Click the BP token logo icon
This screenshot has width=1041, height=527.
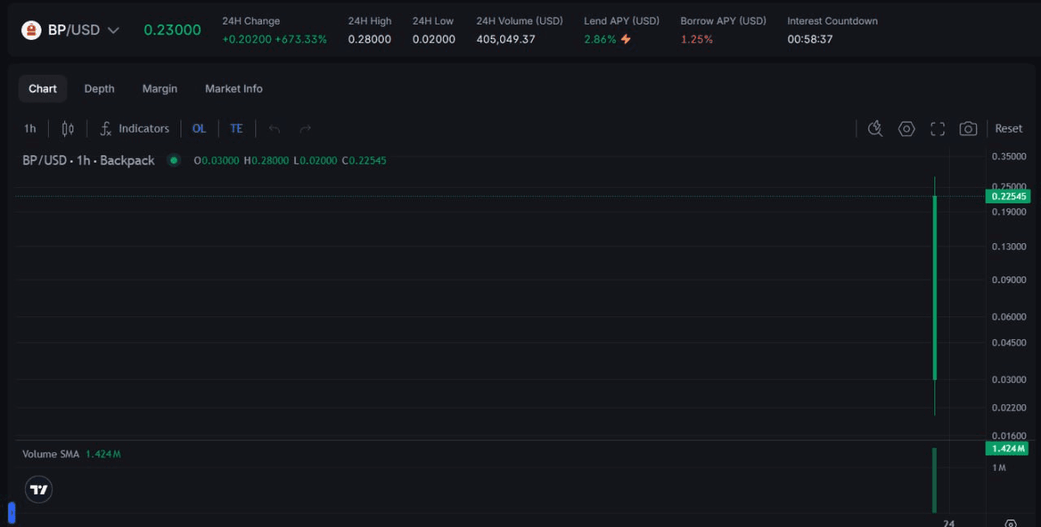coord(31,30)
